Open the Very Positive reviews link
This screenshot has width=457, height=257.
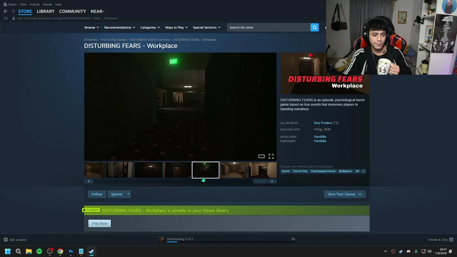tap(323, 123)
